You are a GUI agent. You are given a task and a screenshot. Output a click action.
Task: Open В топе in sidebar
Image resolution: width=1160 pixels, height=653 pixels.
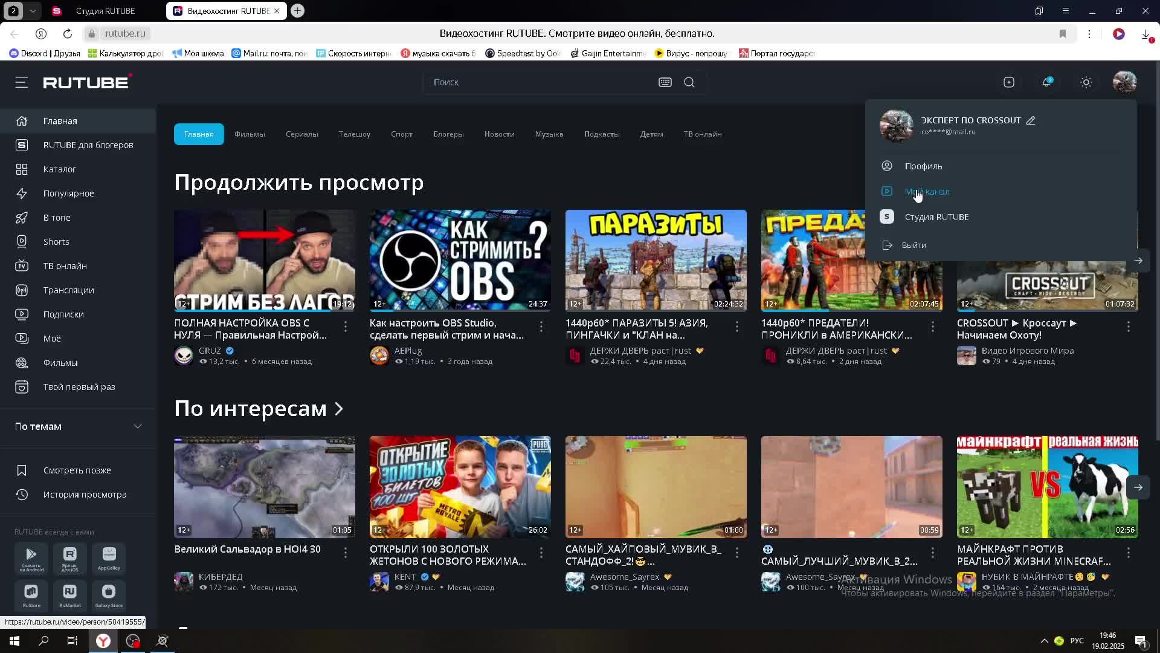(78, 218)
